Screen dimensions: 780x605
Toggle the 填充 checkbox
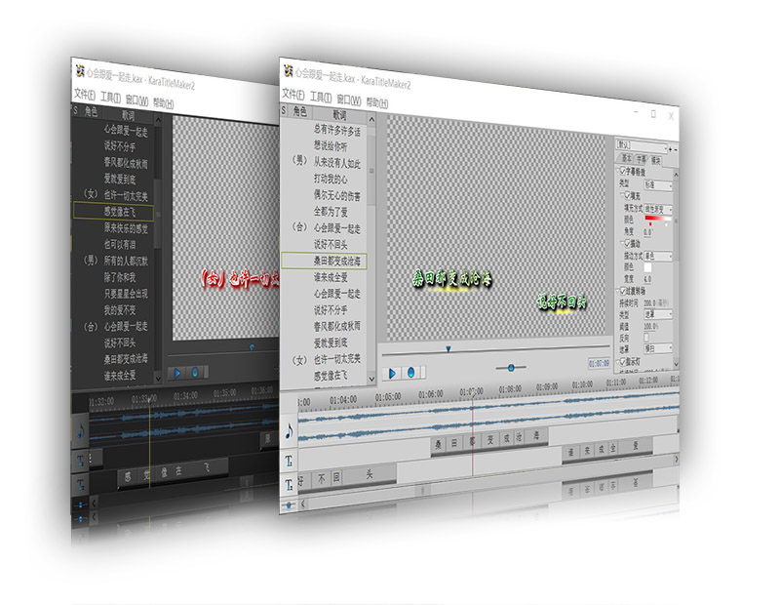628,195
